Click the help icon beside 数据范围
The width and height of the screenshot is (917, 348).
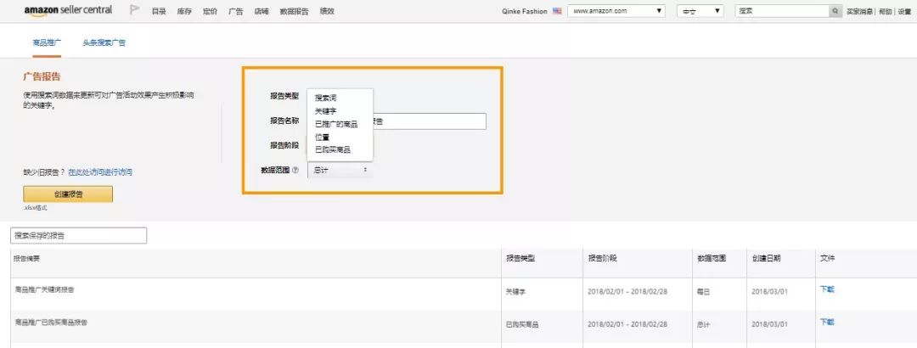point(295,170)
